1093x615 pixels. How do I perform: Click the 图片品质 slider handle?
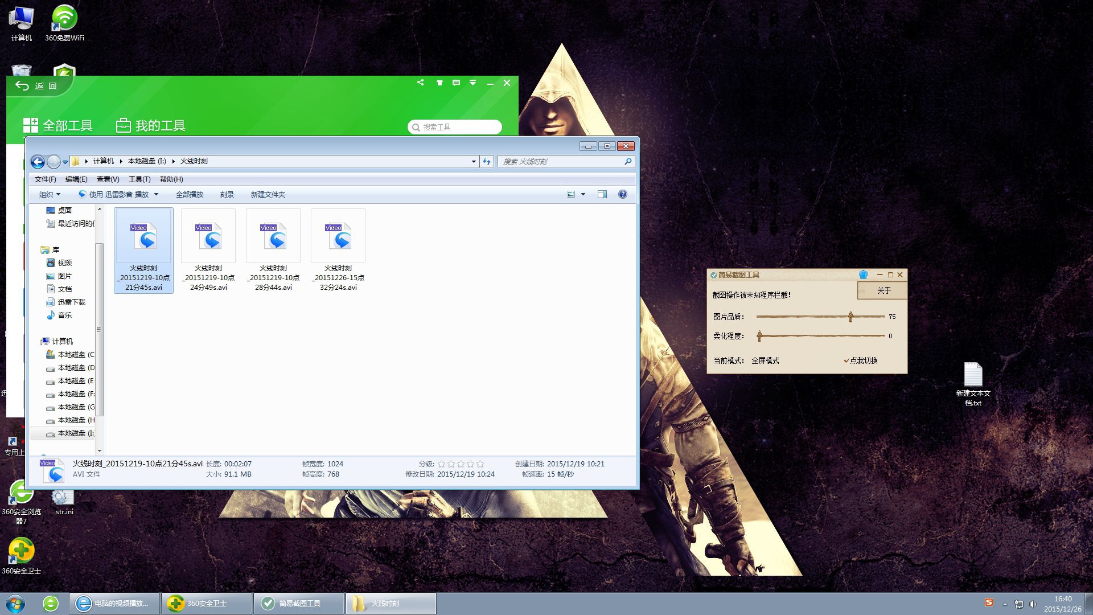850,317
